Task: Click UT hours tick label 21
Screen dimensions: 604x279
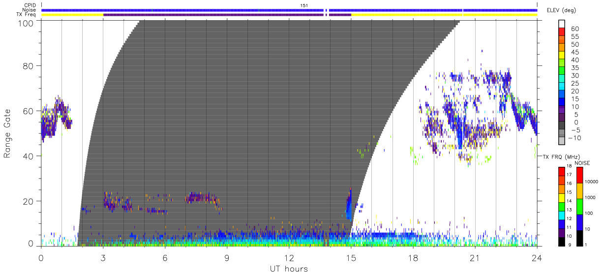Action: (475, 257)
